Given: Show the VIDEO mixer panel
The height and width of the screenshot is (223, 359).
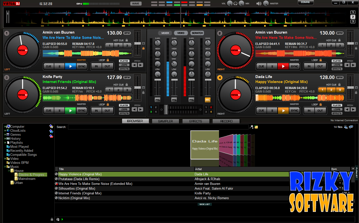Looking at the screenshot, I should point(181,33).
